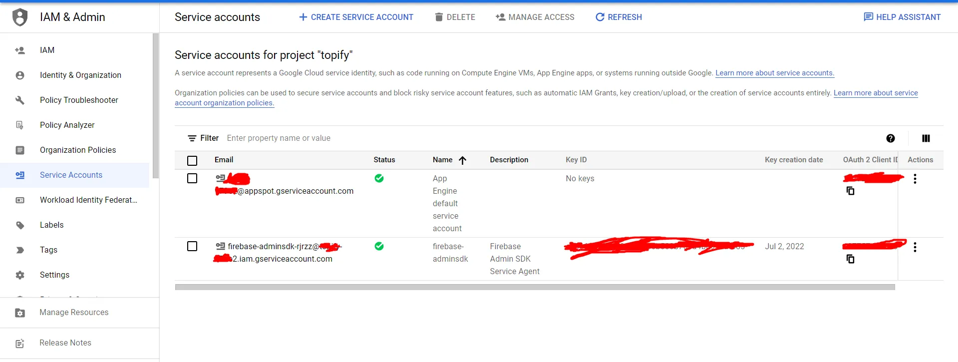Open the Help Assistant
Viewport: 958px width, 362px height.
(x=902, y=17)
